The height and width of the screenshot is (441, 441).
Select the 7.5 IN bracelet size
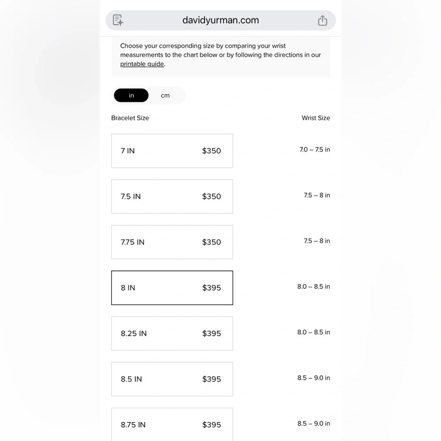[172, 196]
